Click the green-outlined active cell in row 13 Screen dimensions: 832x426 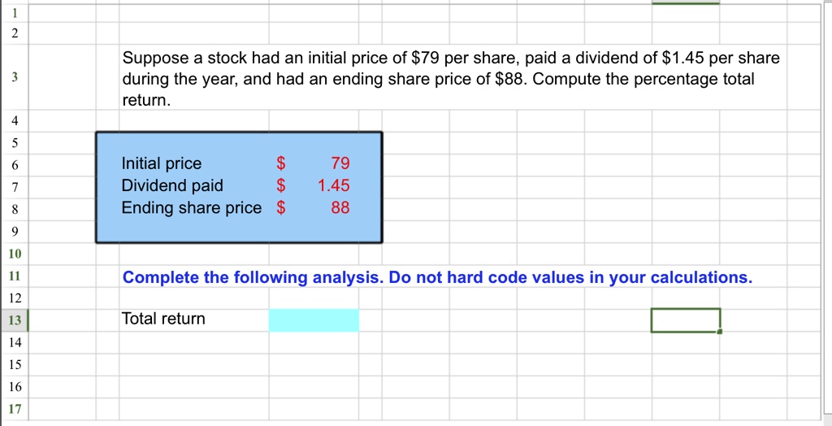(x=686, y=320)
